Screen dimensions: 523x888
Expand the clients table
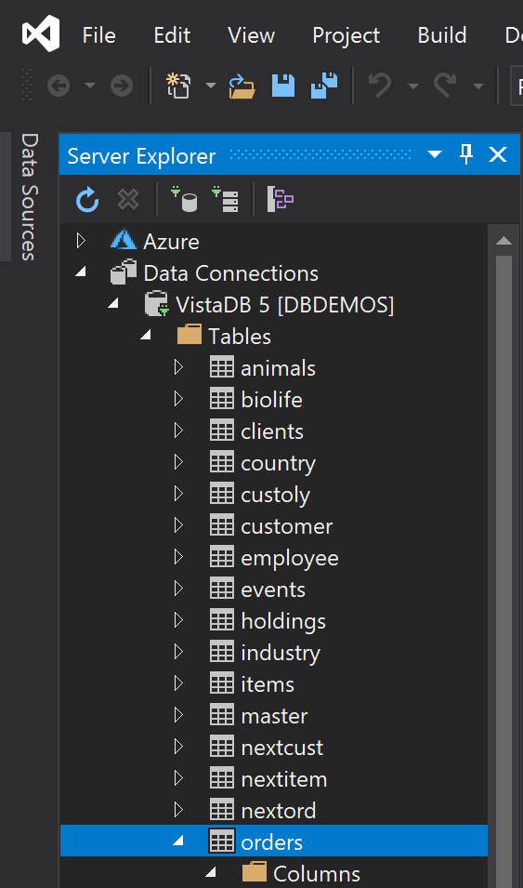(x=179, y=431)
